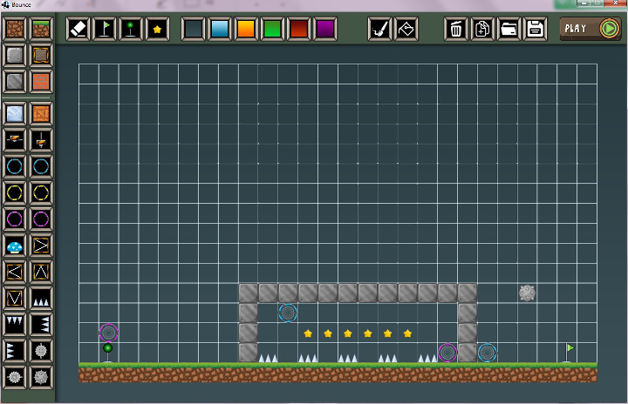Choose the orange background swatch
The image size is (628, 404).
tap(246, 29)
